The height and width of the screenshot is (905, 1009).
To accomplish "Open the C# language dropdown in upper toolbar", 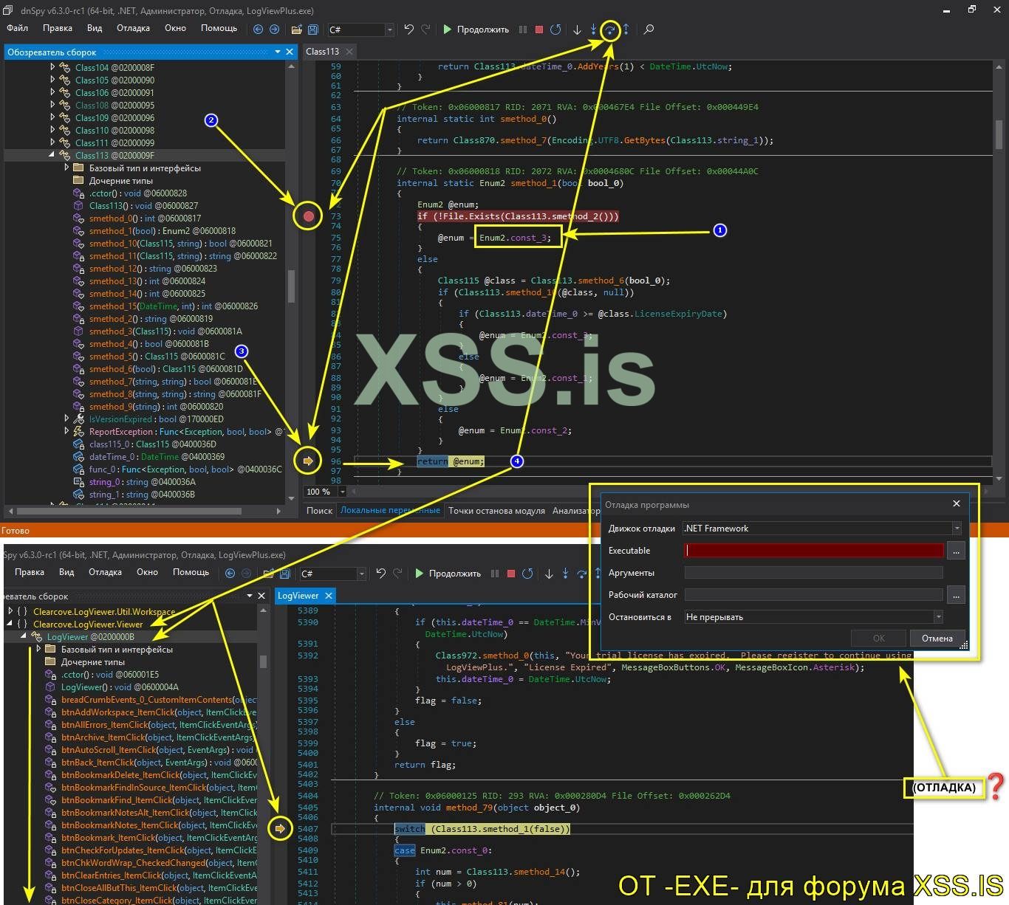I will (389, 30).
